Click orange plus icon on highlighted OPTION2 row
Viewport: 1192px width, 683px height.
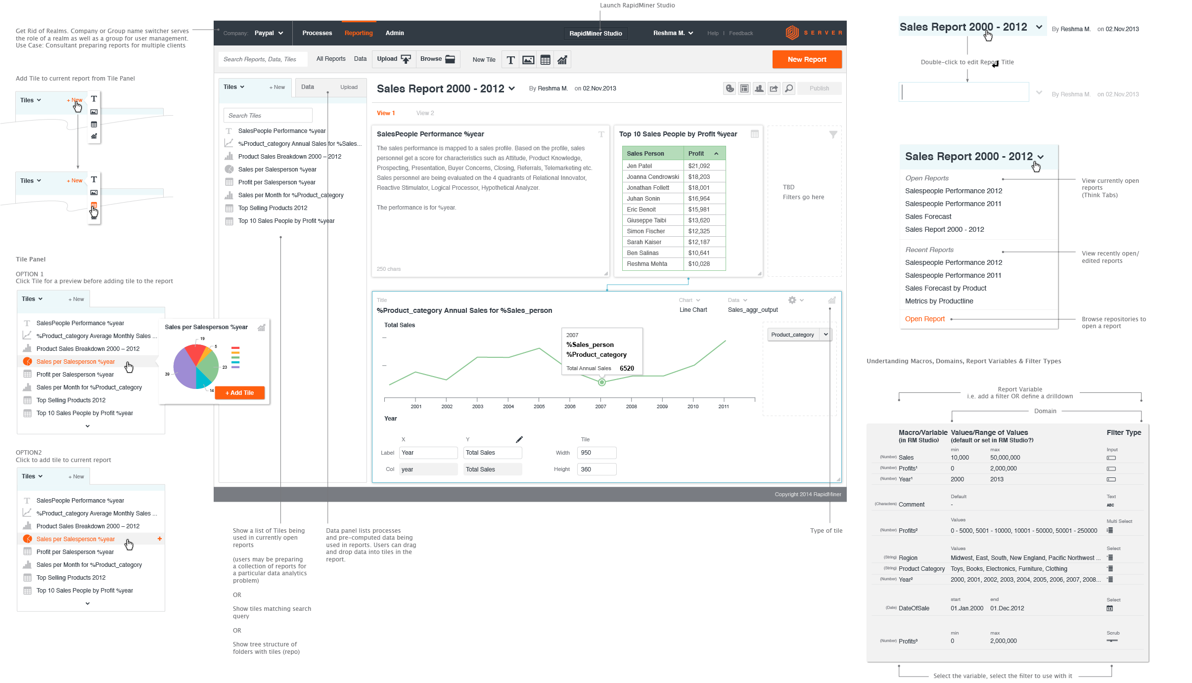tap(160, 539)
